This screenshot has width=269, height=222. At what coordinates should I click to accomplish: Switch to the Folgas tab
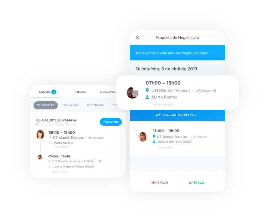point(79,92)
